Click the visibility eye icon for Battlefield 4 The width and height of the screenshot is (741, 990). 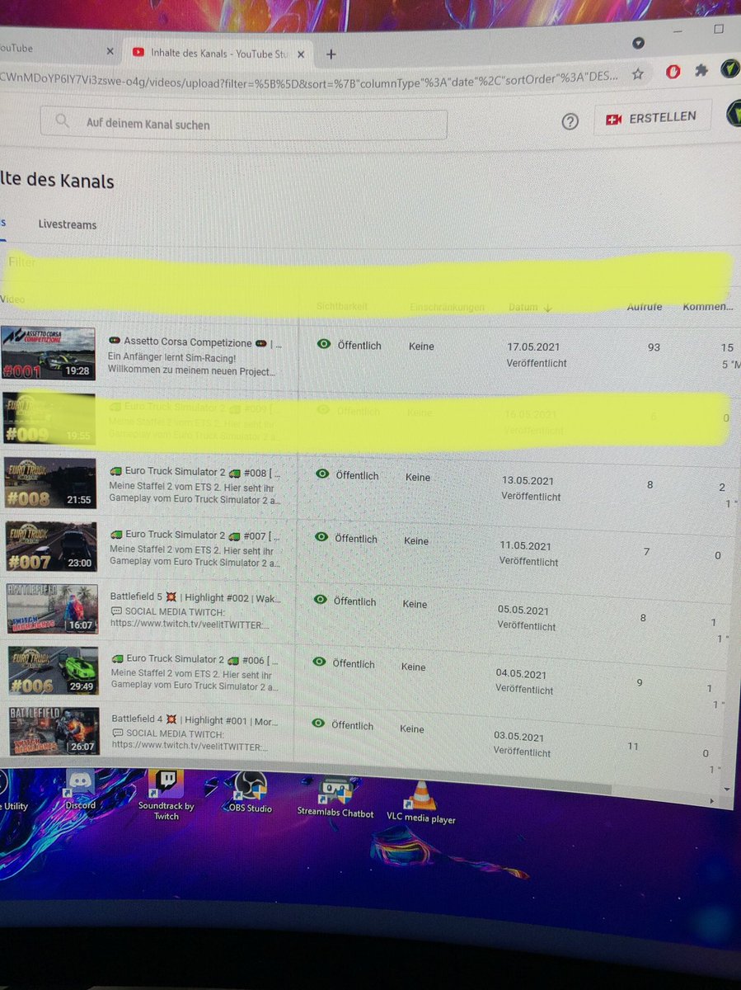coord(317,724)
